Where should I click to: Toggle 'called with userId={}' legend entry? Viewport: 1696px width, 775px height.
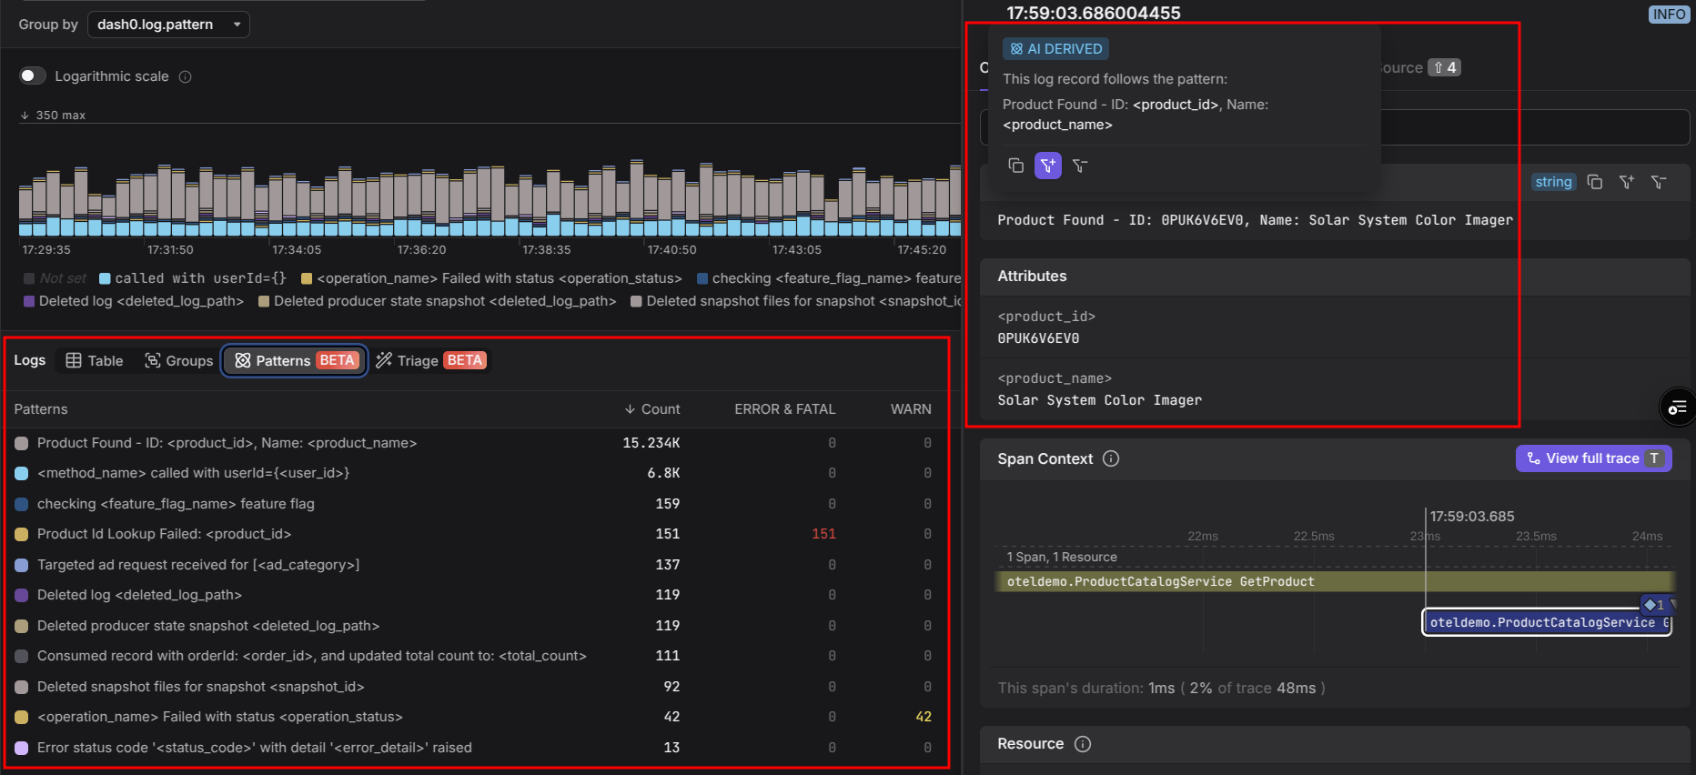point(193,278)
